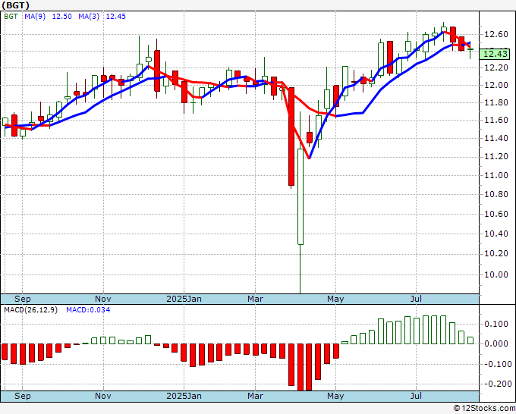Select the 12.00 price axis label

[x=496, y=85]
